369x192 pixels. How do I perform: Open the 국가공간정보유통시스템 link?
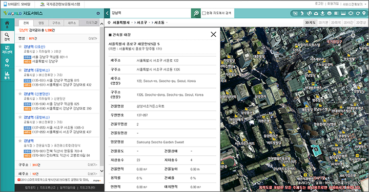[x=60, y=4]
